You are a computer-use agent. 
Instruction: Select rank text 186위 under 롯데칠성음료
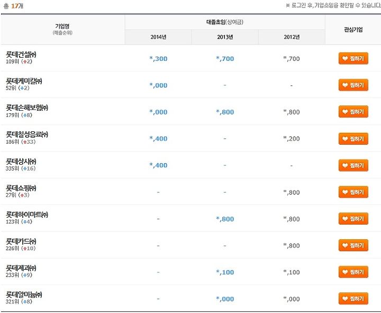[x=12, y=141]
